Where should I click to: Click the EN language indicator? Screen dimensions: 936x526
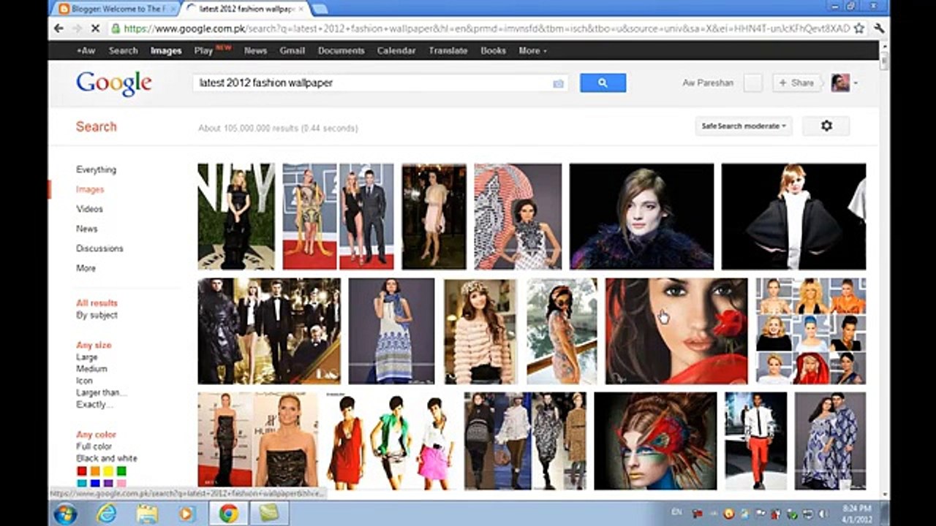(x=676, y=513)
